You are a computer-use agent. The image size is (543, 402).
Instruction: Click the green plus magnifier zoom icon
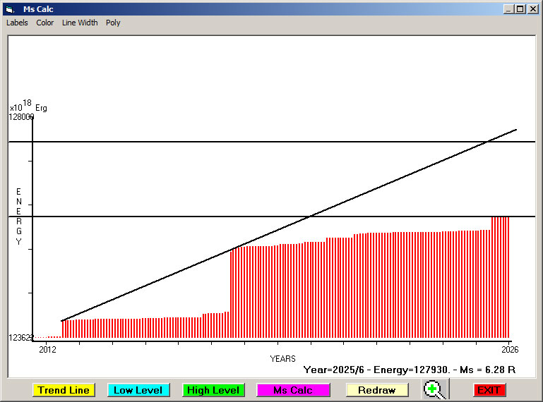coord(434,389)
